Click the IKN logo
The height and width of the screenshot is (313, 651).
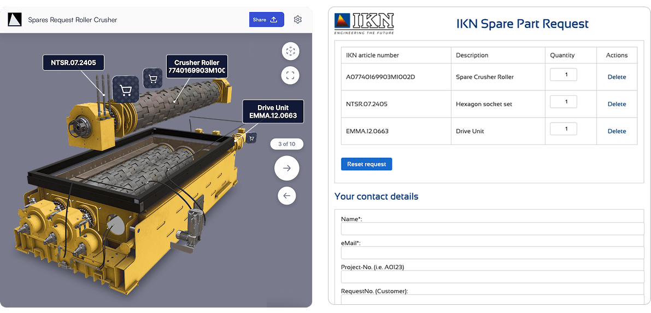(364, 24)
